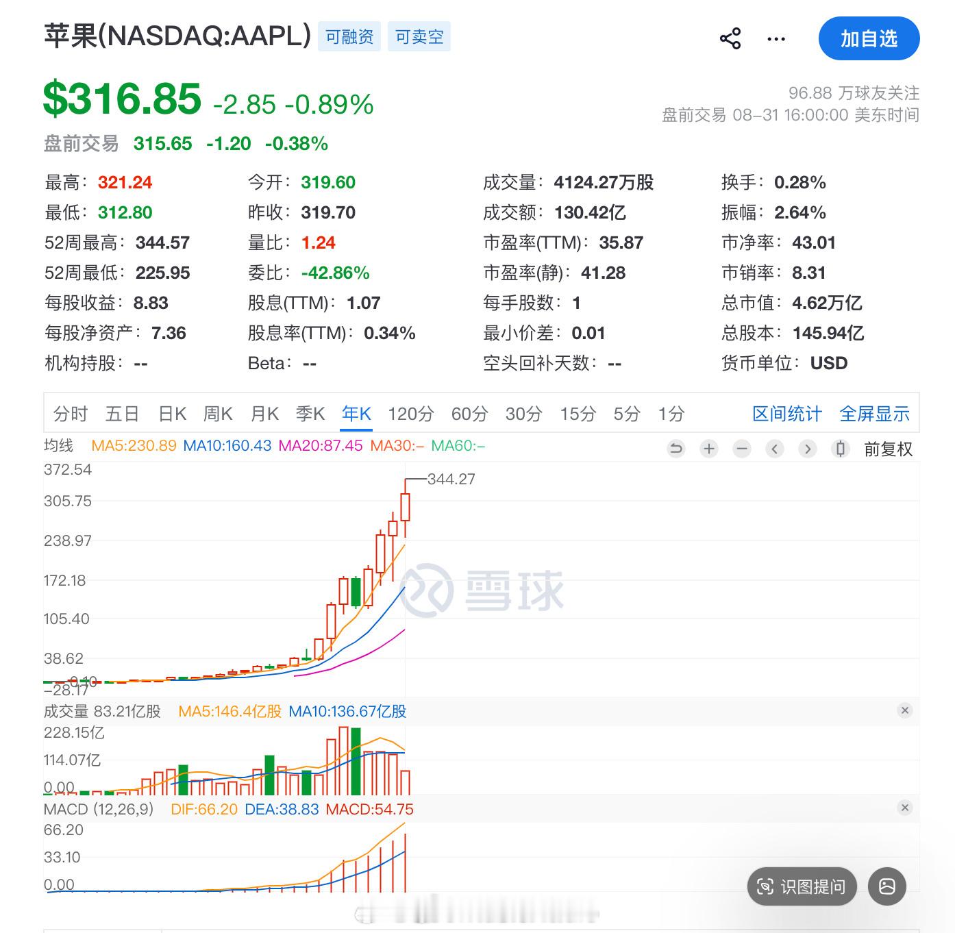
Task: Click the MACD (12,26,9) label
Action: coord(99,809)
